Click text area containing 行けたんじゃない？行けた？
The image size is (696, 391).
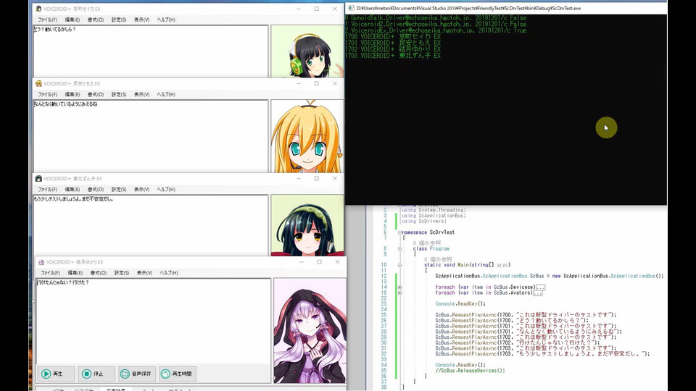coord(153,321)
